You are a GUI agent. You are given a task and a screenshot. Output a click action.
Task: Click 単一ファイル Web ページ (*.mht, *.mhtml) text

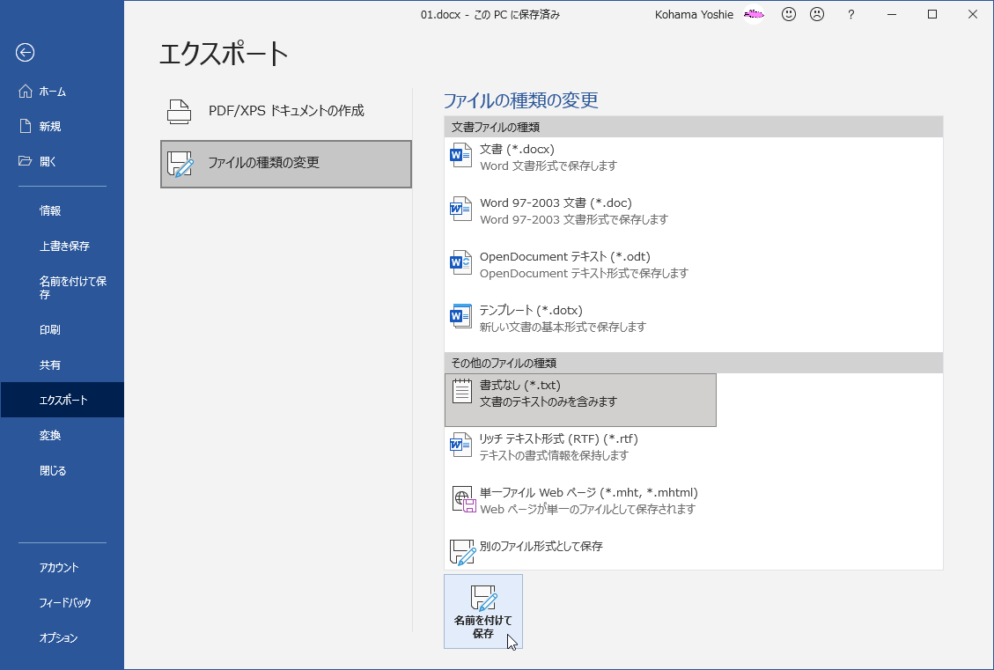click(x=589, y=492)
